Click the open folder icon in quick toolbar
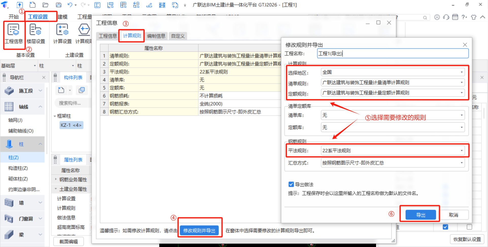The height and width of the screenshot is (247, 488). click(x=45, y=5)
